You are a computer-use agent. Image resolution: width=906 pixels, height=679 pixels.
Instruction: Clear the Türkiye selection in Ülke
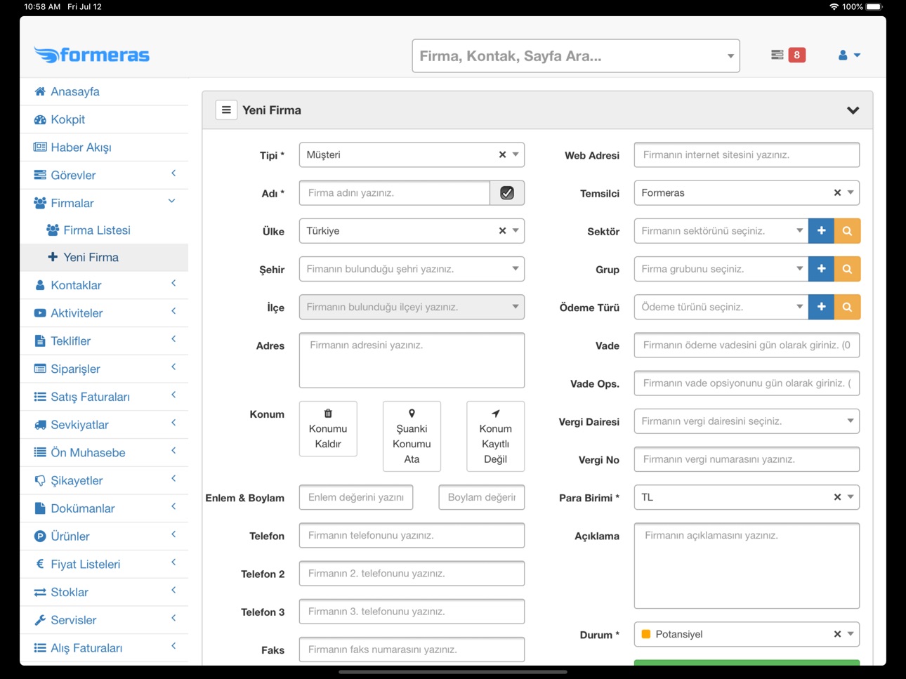pos(502,230)
